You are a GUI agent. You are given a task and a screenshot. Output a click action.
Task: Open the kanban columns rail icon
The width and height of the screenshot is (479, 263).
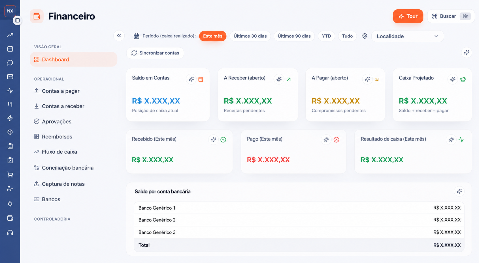click(10, 104)
